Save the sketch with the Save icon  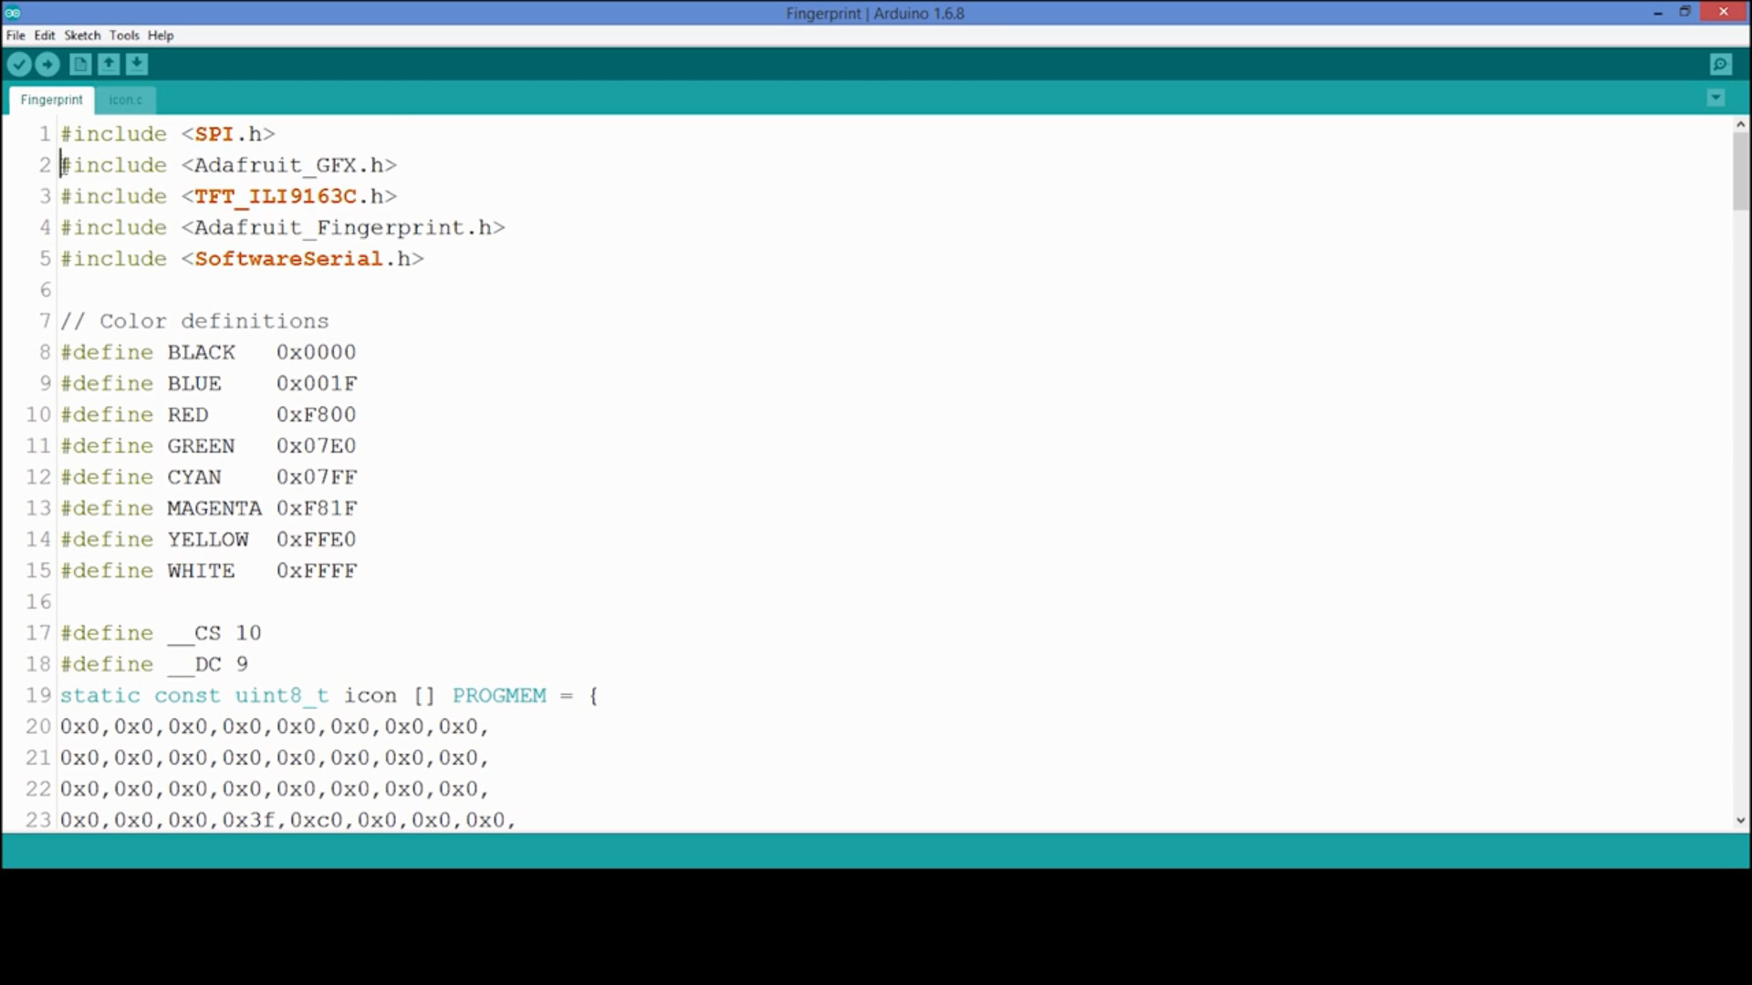(137, 64)
